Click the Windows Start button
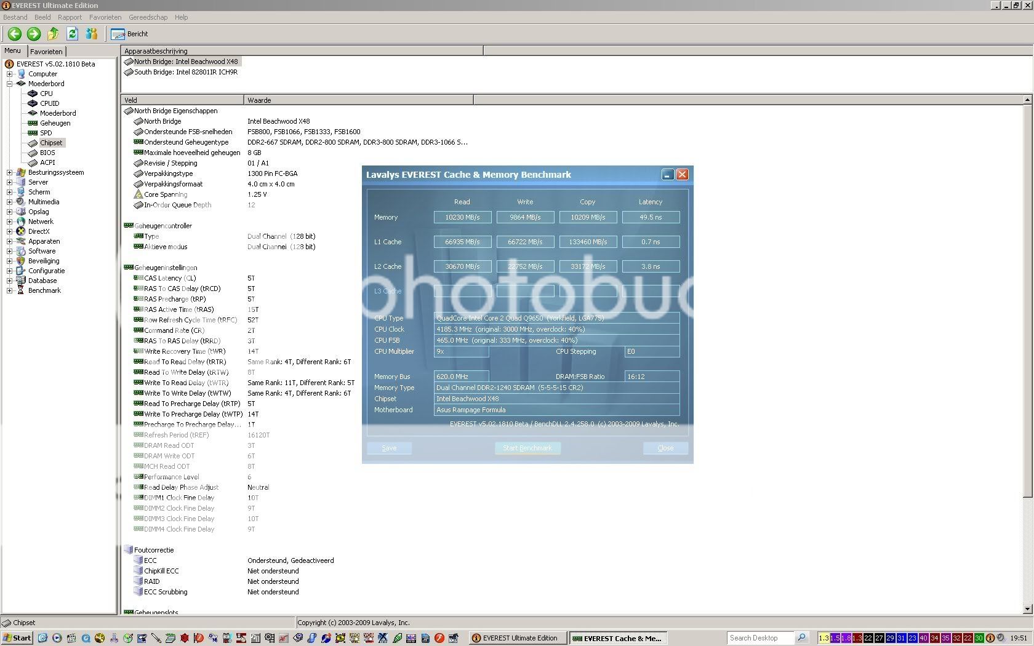Screen dimensions: 1034x646 click(17, 638)
